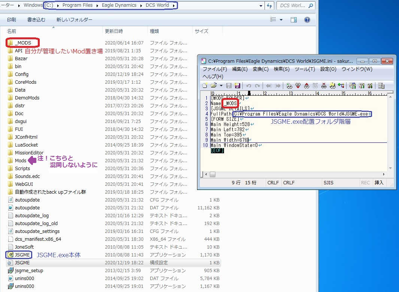The height and width of the screenshot is (292, 399).
Task: Click the Open file icon in sakura toolbar
Action: point(214,86)
